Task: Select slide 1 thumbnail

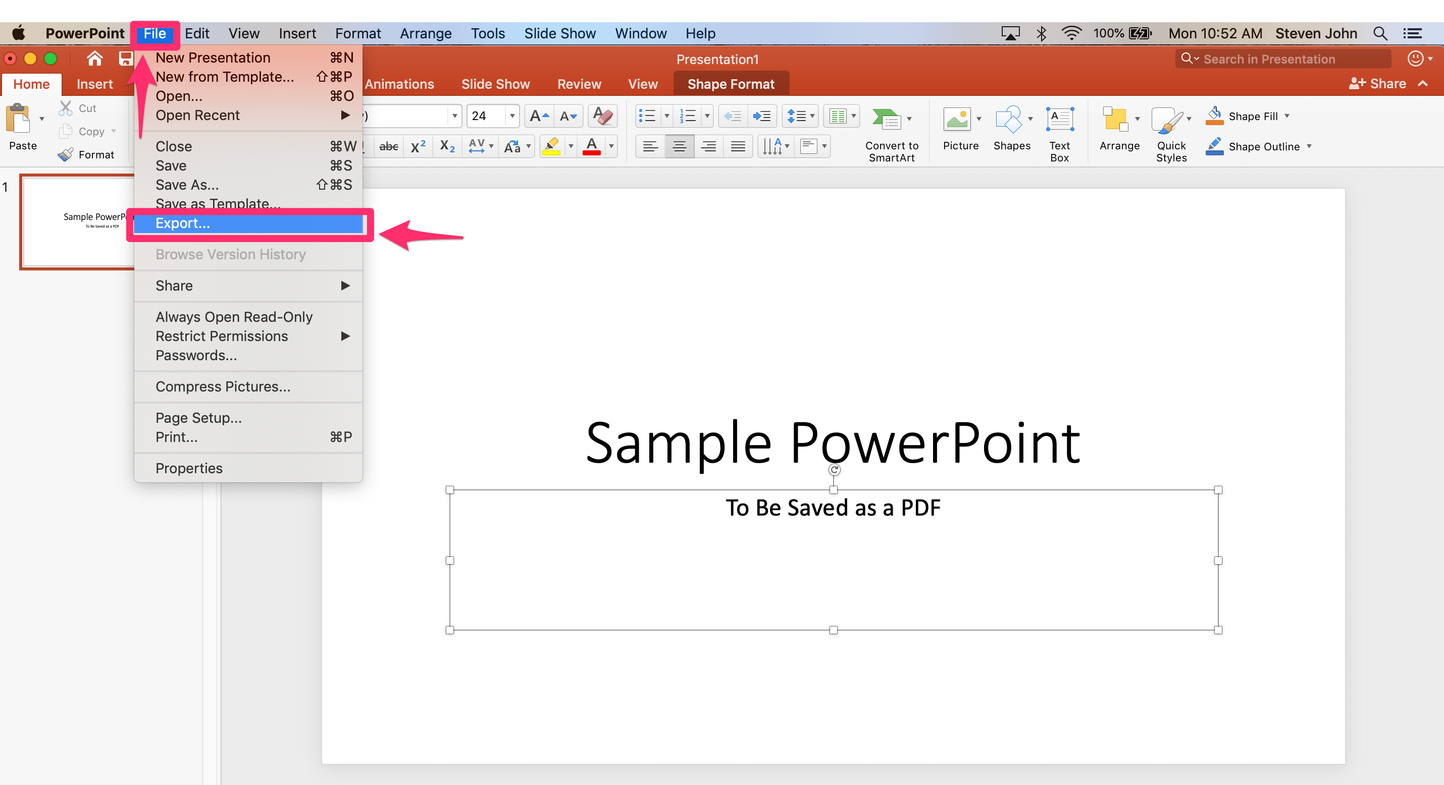Action: [x=77, y=221]
